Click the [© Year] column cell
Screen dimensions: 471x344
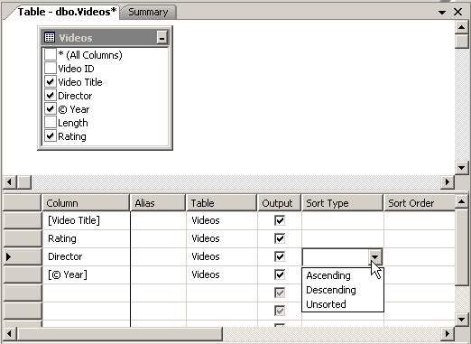pyautogui.click(x=87, y=274)
